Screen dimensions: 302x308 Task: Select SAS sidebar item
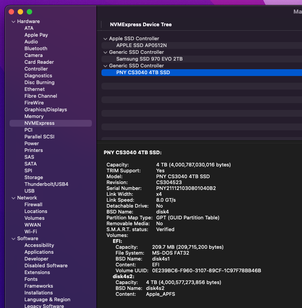point(29,157)
